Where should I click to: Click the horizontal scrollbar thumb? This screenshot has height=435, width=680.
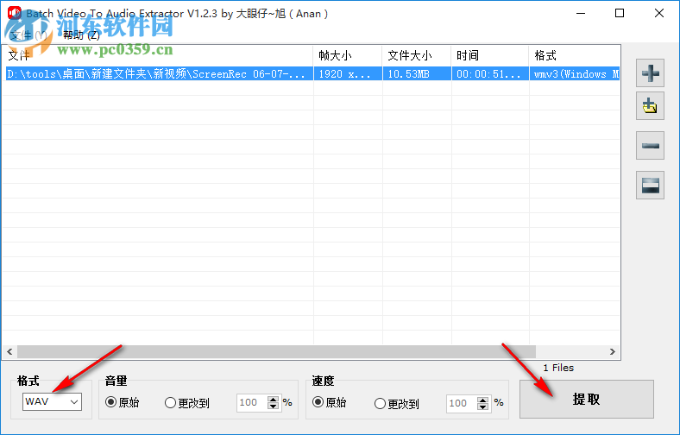pos(276,352)
